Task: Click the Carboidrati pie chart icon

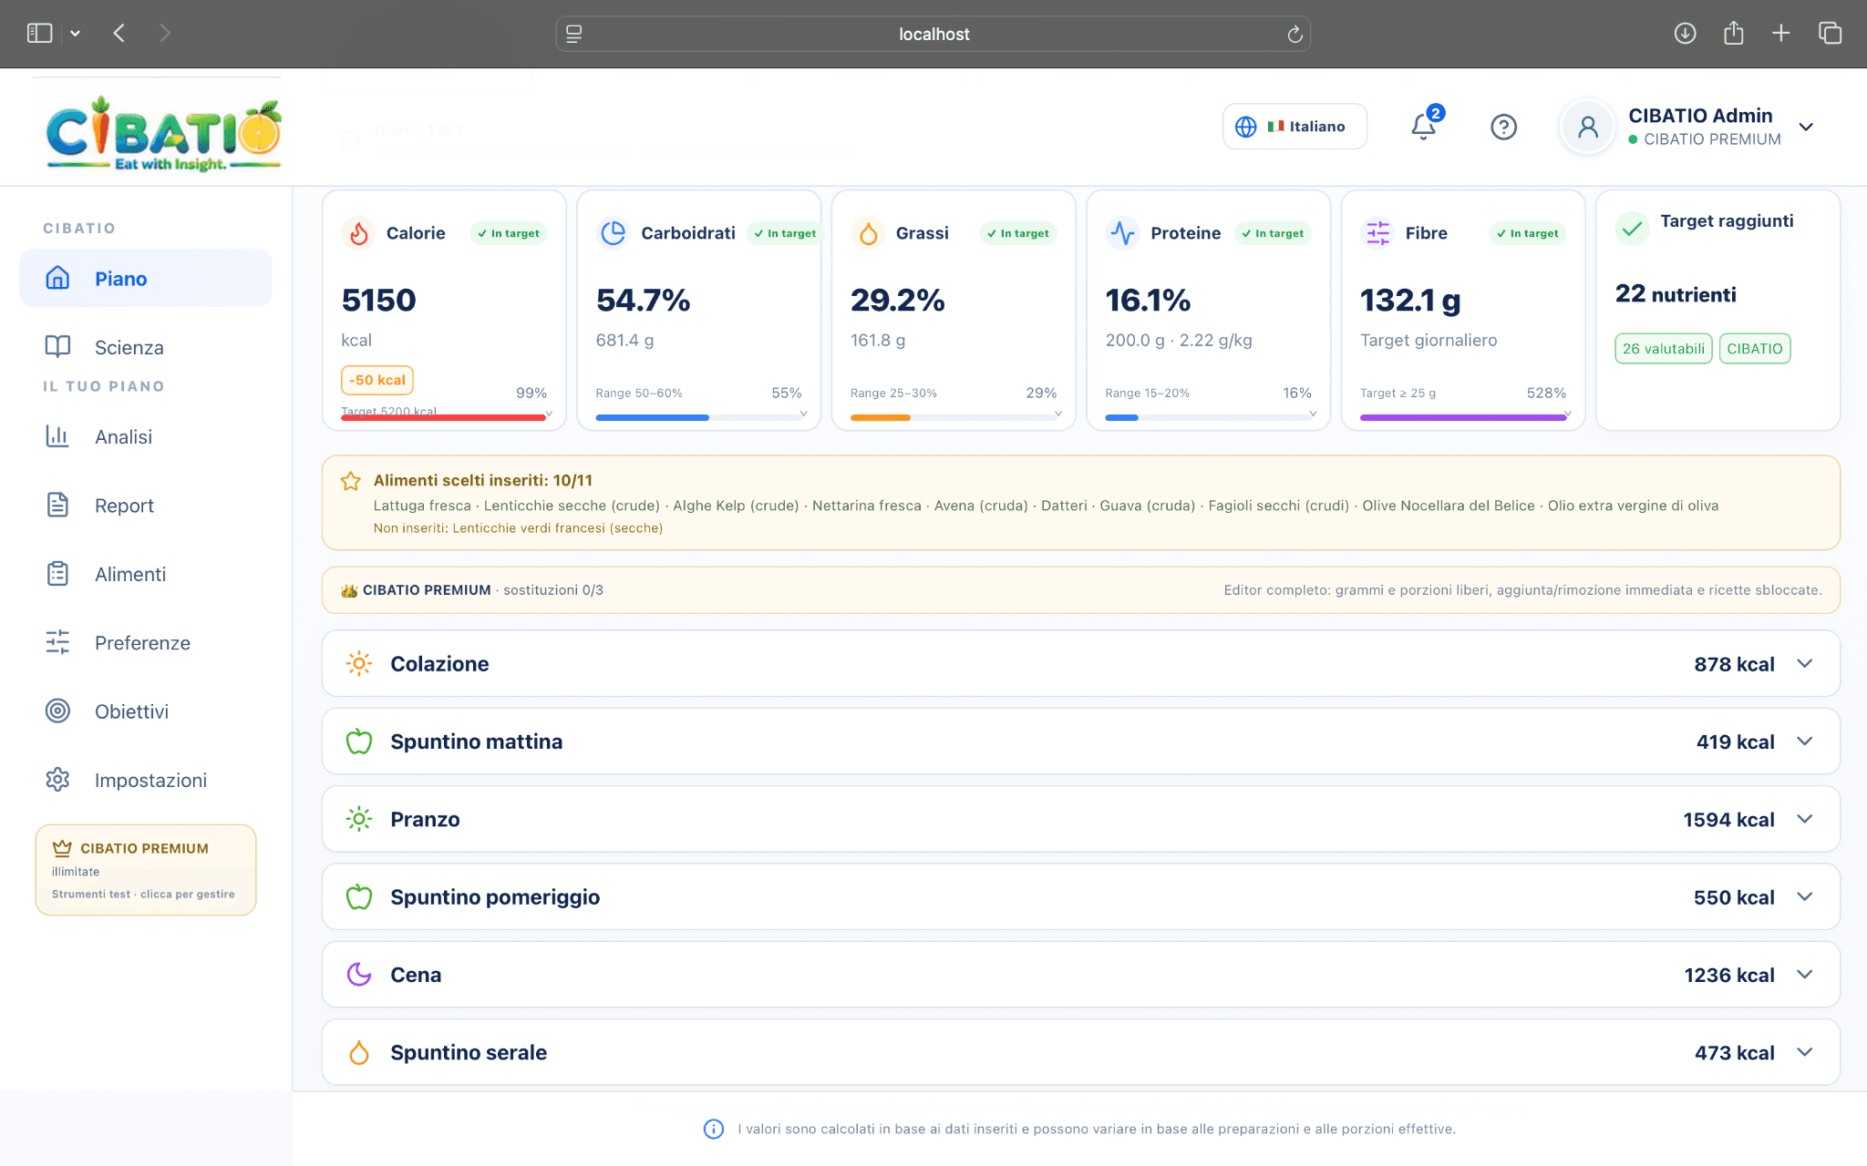Action: coord(614,233)
